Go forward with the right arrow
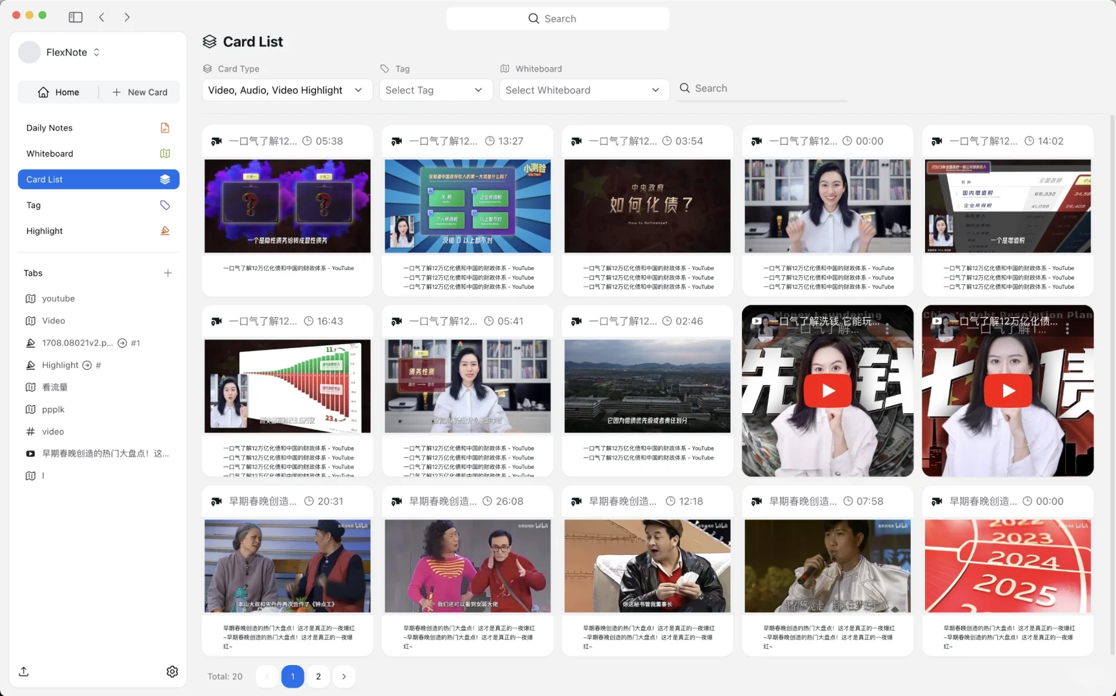The image size is (1116, 696). click(127, 17)
